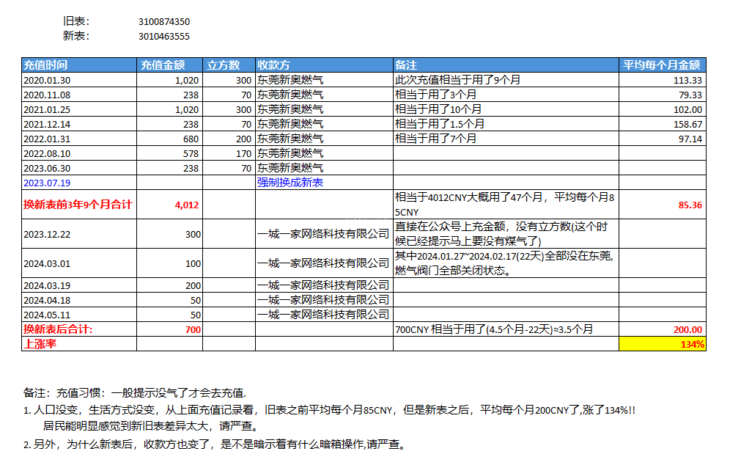The height and width of the screenshot is (465, 741).
Task: Select amount 680 in the 2022.01.31 row
Action: click(x=169, y=139)
